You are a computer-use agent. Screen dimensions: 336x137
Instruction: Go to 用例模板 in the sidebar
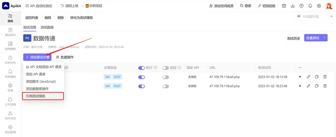[x=10, y=46]
